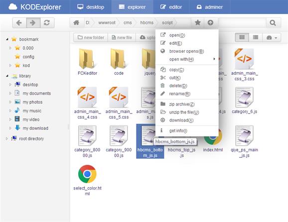
Task: Click the search magnifier icon
Action: [x=273, y=23]
